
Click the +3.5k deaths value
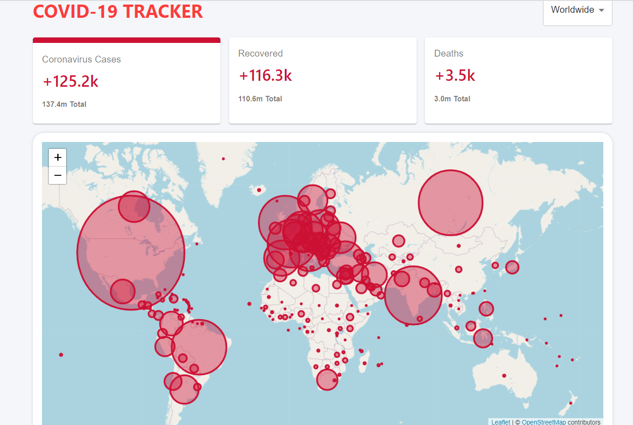[x=455, y=75]
